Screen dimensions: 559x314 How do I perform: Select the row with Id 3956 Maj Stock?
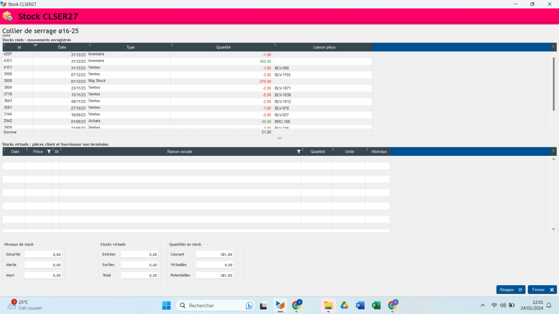tap(93, 81)
